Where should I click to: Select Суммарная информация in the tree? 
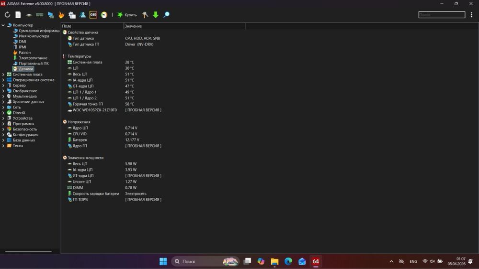click(x=36, y=31)
